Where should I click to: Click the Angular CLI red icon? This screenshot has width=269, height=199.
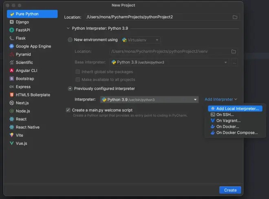(x=12, y=70)
